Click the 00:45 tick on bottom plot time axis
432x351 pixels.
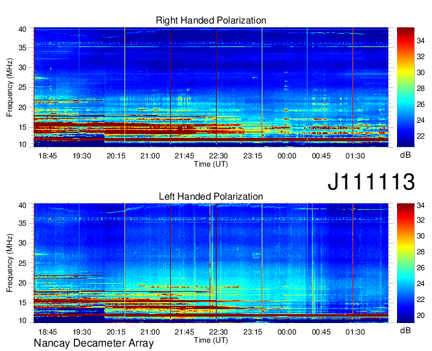pos(321,332)
